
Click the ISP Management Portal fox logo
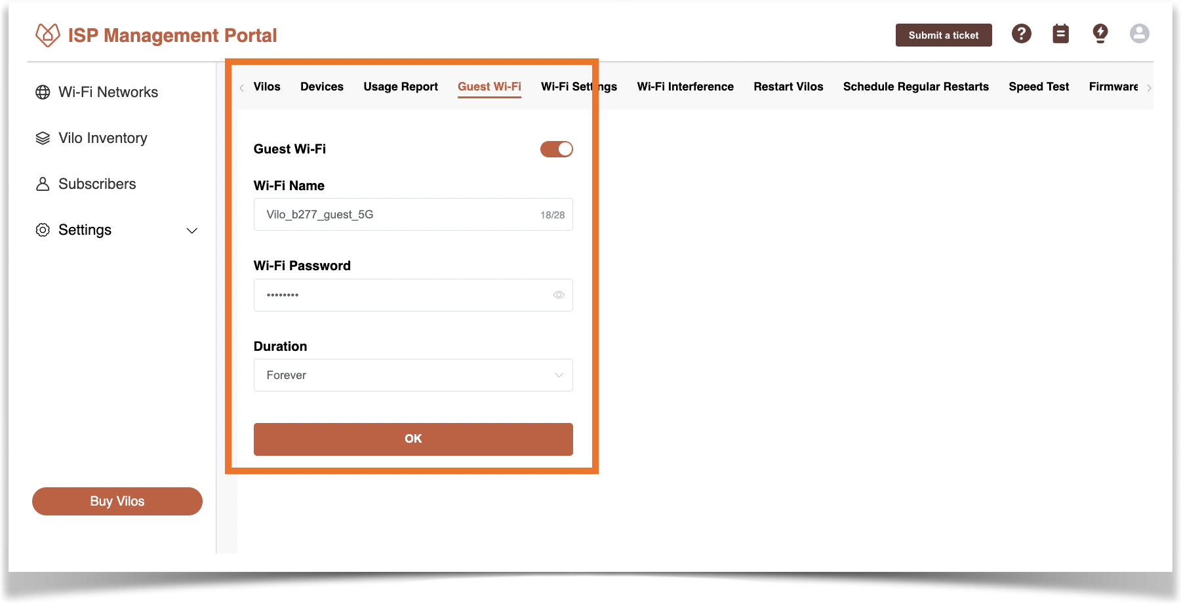click(47, 35)
